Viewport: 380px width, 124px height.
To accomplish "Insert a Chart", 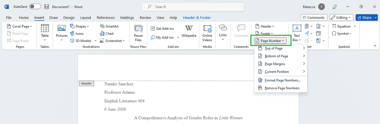I will 107,33.
